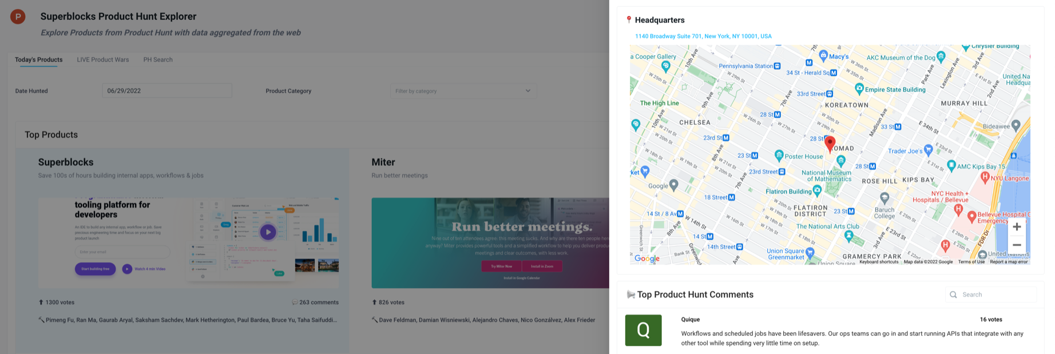Click the AMC Kips Bay 15 marker
The height and width of the screenshot is (354, 1055).
(951, 165)
